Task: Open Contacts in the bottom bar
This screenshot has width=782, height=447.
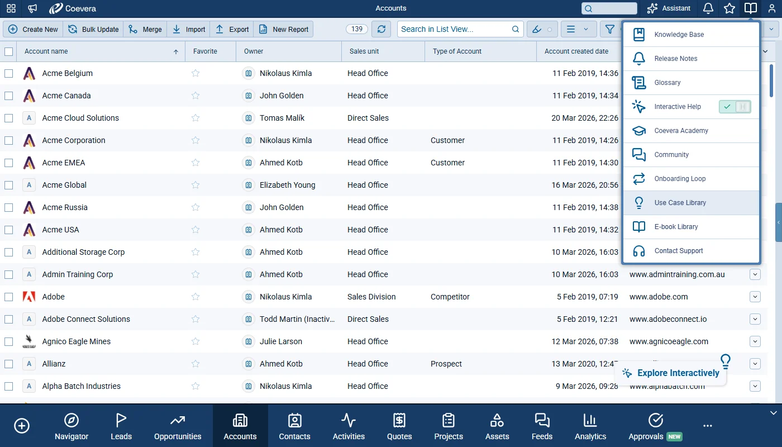Action: click(295, 427)
